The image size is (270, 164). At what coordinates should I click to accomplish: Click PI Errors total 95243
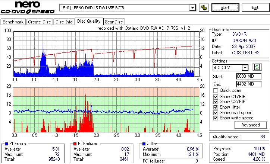click(x=54, y=159)
